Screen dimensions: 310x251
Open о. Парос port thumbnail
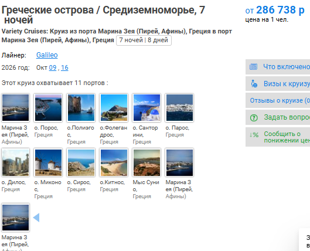tap(179, 107)
